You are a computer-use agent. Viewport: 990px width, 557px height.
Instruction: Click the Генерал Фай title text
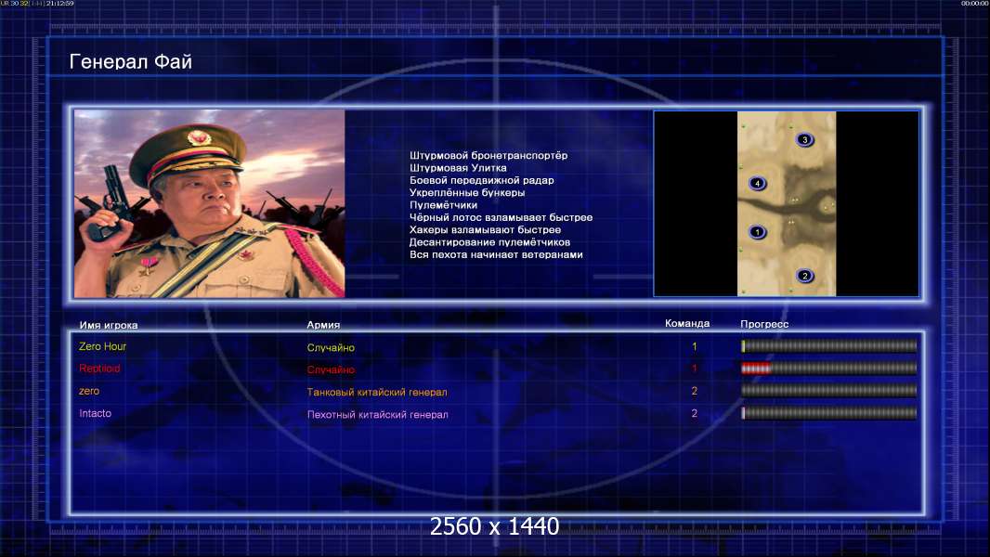point(131,62)
